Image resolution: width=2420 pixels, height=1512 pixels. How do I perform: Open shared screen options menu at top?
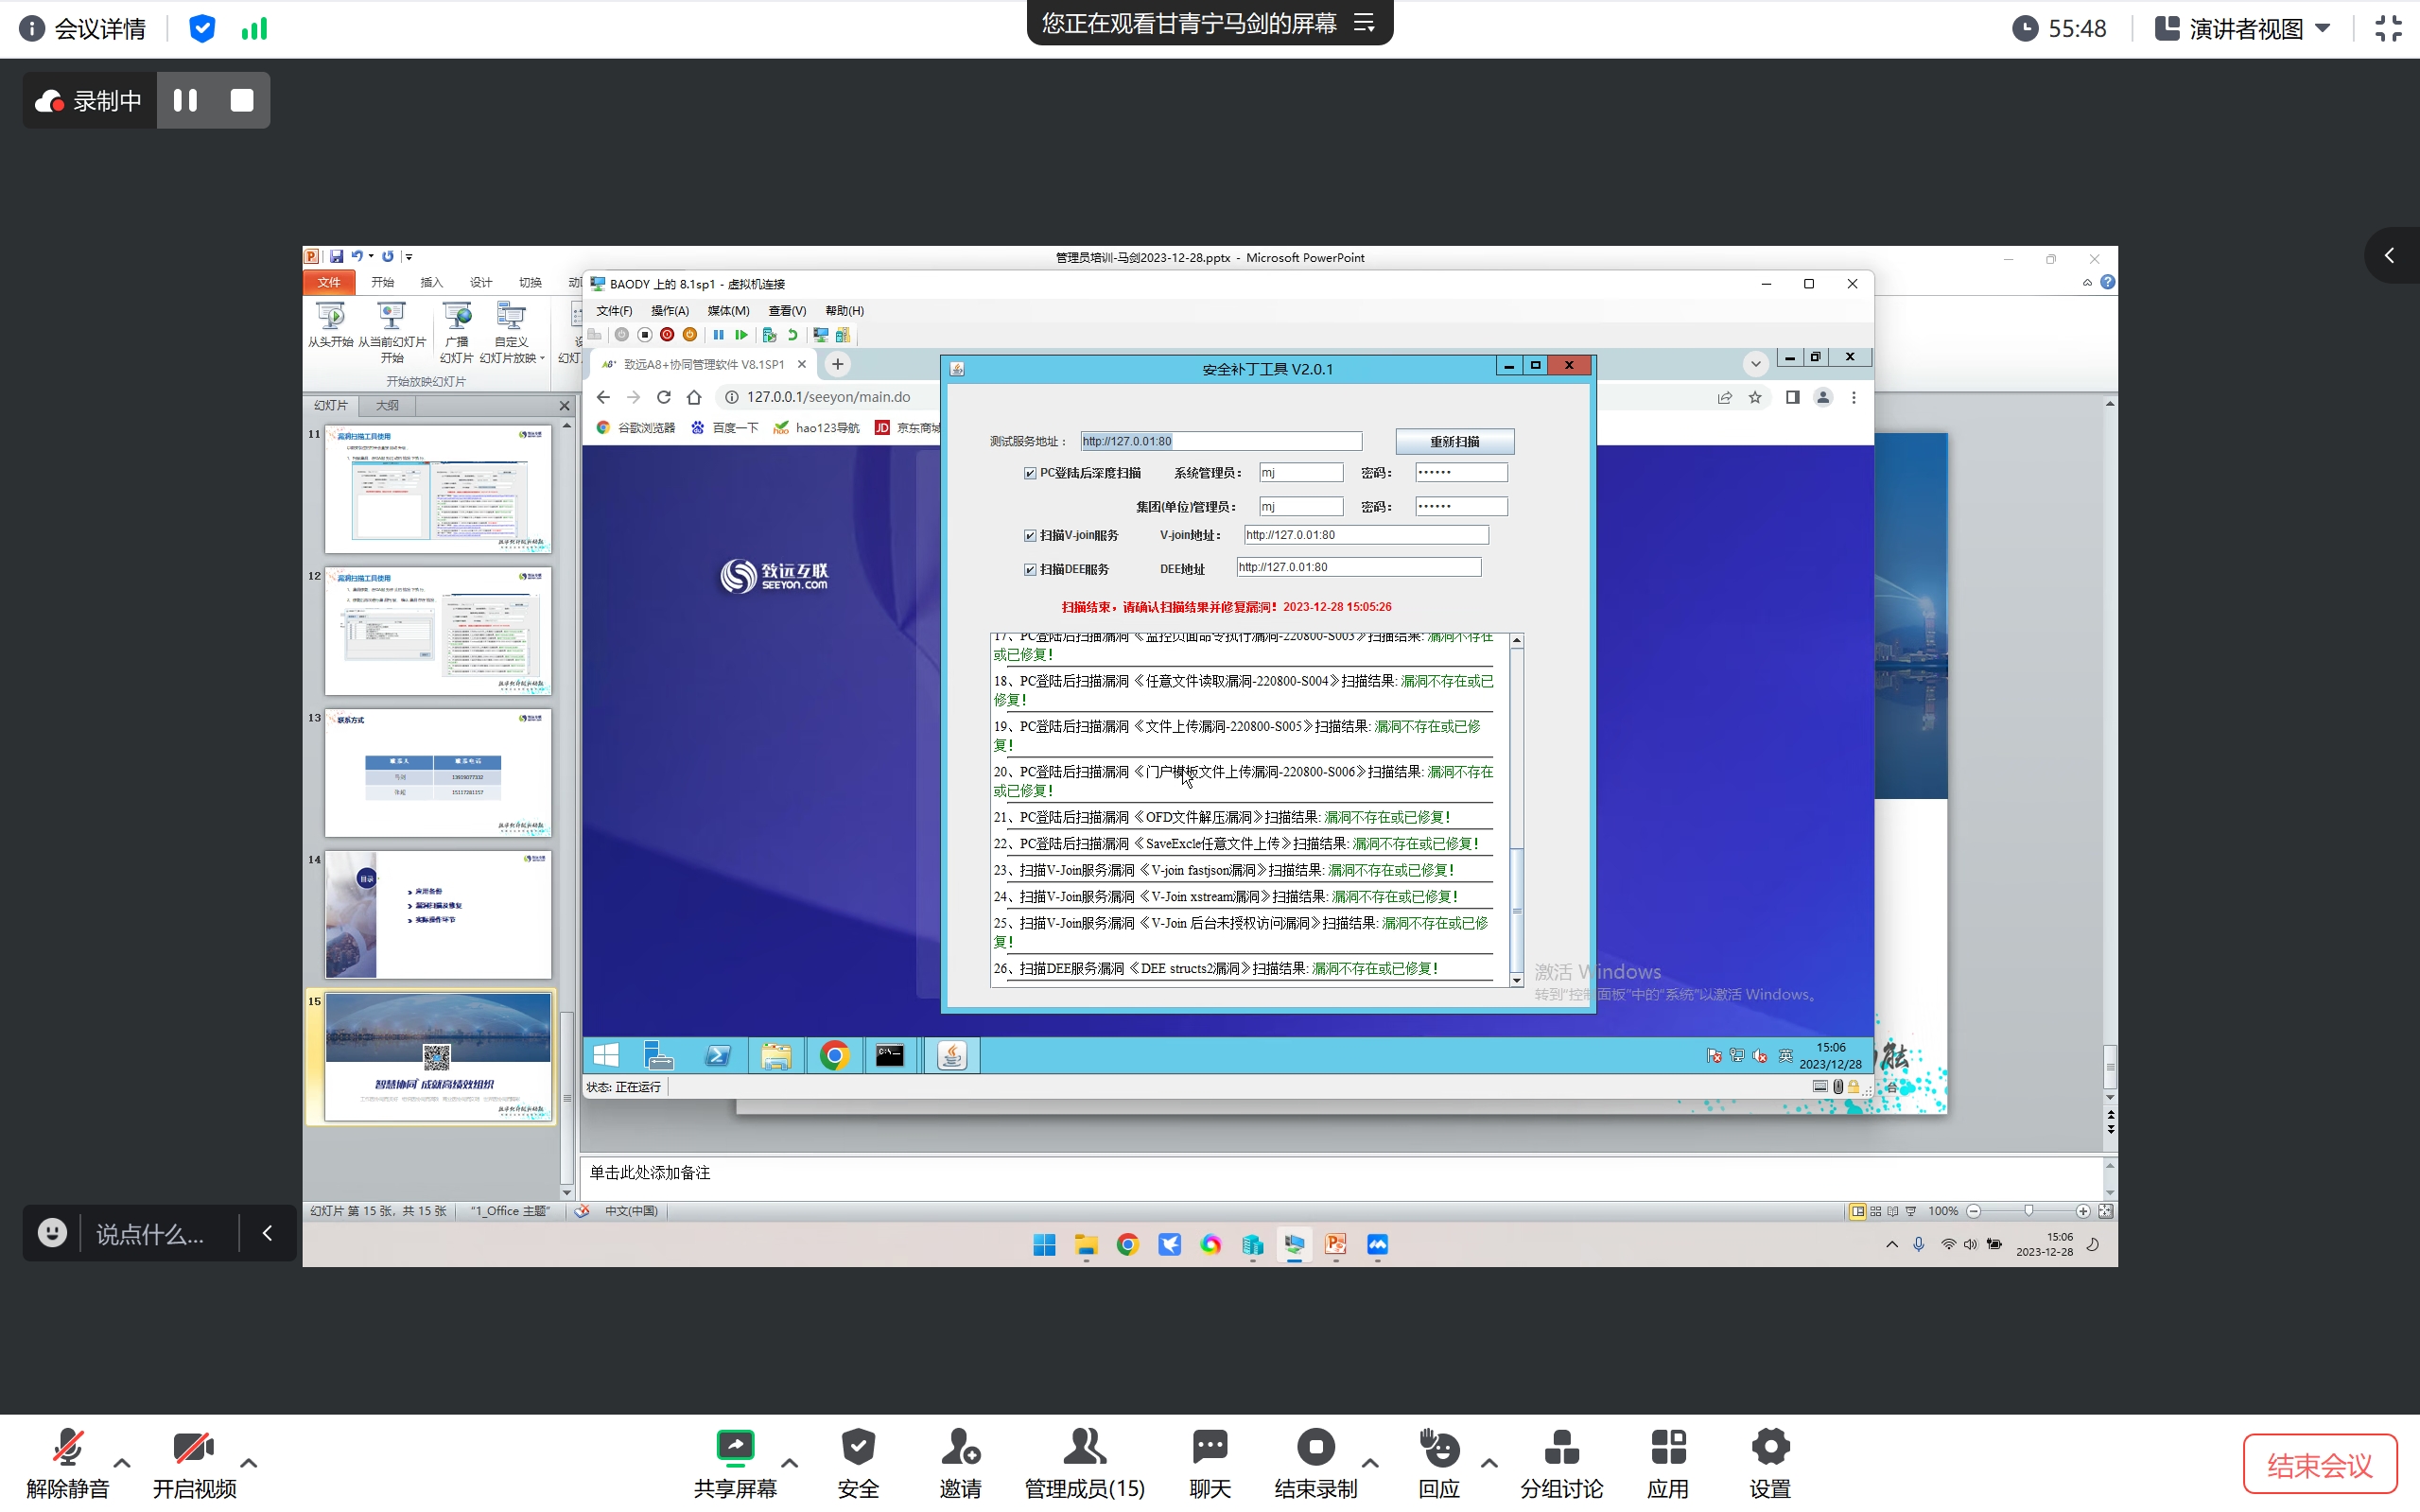pyautogui.click(x=1364, y=23)
